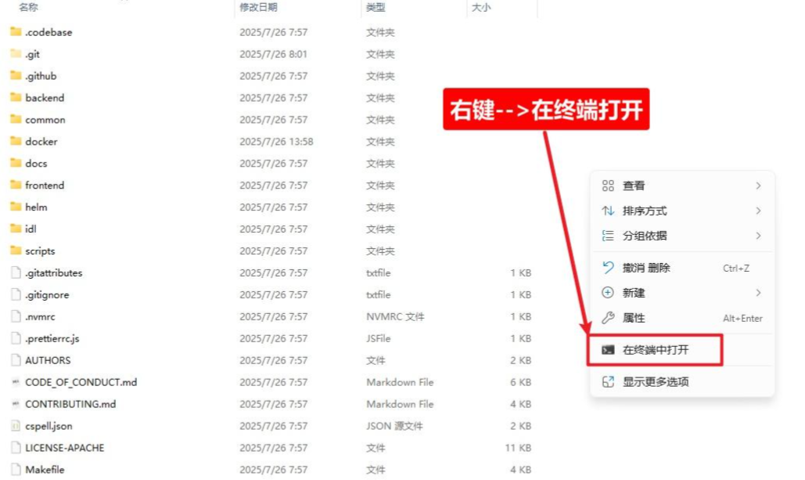Click the .prettierrc.js file icon
Image resolution: width=805 pixels, height=480 pixels.
[16, 338]
